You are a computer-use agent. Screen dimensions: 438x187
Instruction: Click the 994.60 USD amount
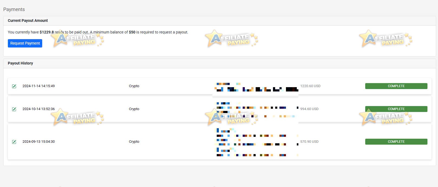[x=309, y=109]
